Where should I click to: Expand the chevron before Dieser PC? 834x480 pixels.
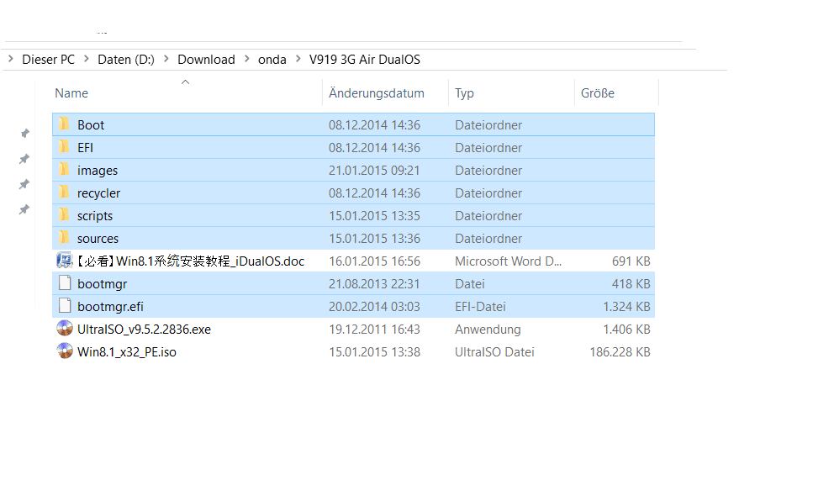tap(11, 59)
